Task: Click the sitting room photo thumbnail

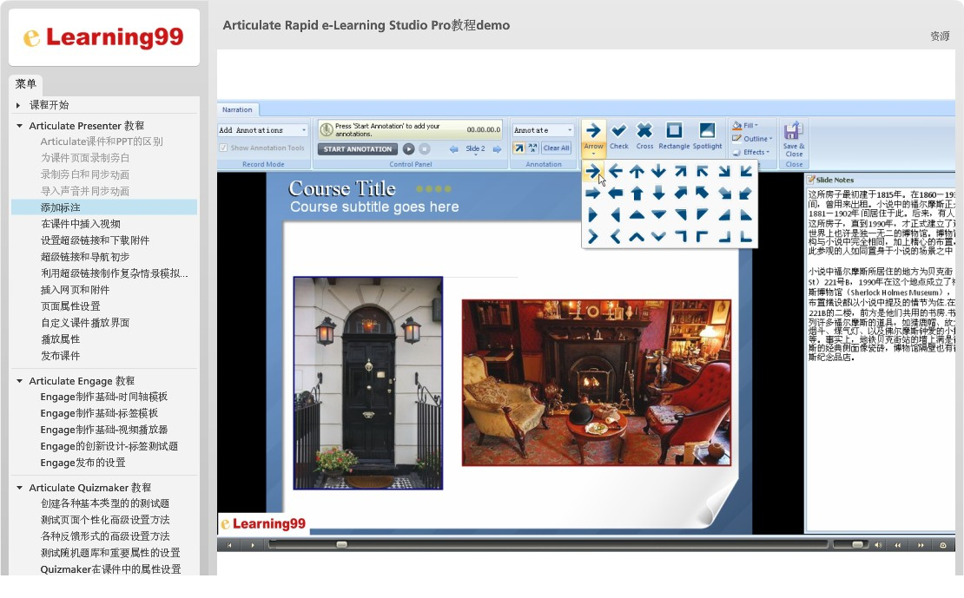Action: coord(597,383)
